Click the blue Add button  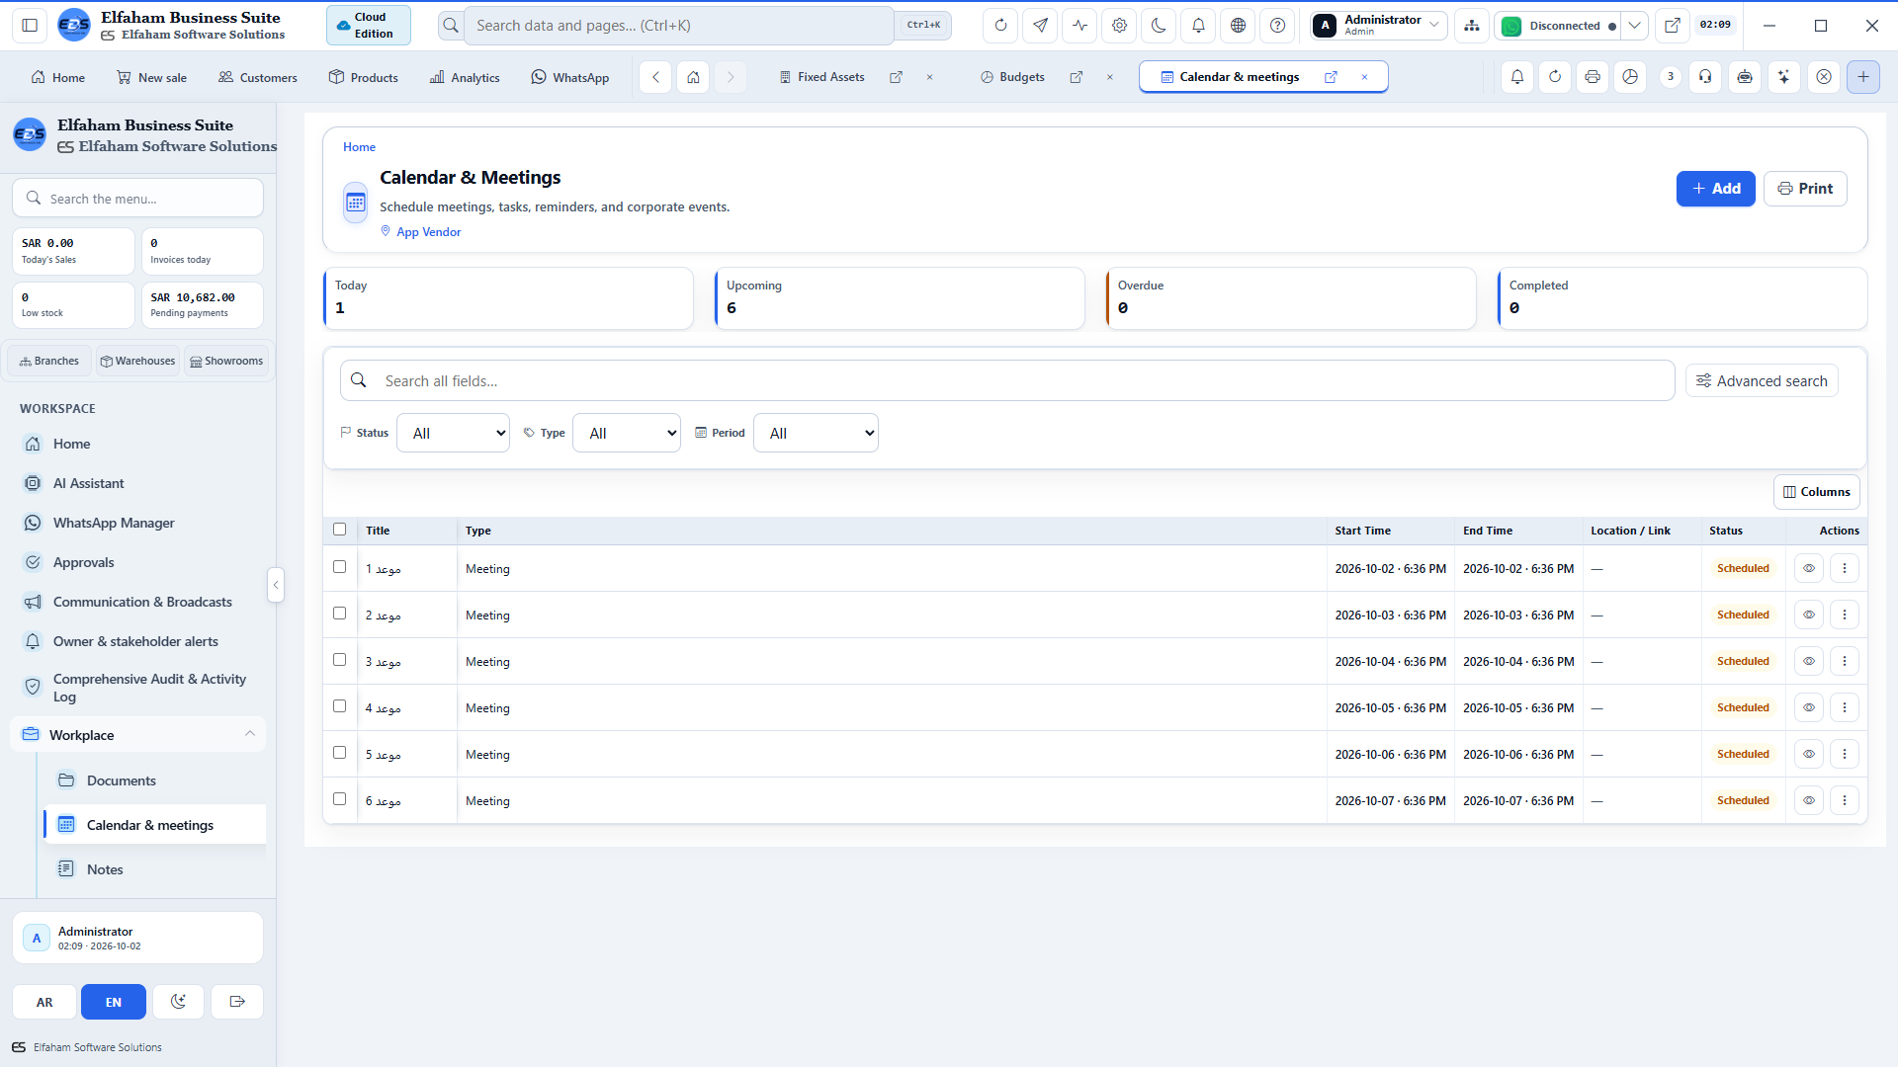pyautogui.click(x=1715, y=189)
